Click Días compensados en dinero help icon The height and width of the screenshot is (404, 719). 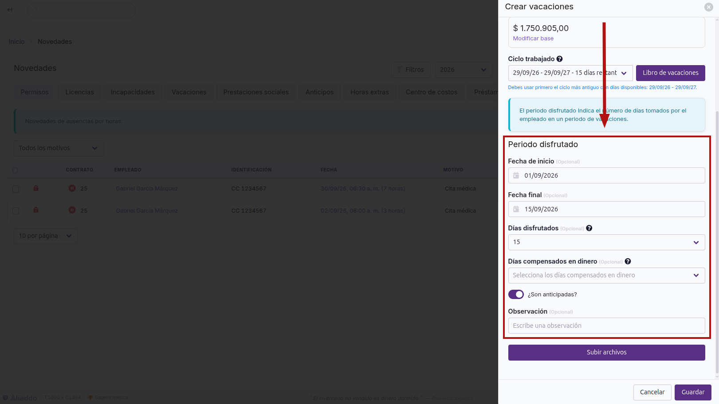click(628, 261)
